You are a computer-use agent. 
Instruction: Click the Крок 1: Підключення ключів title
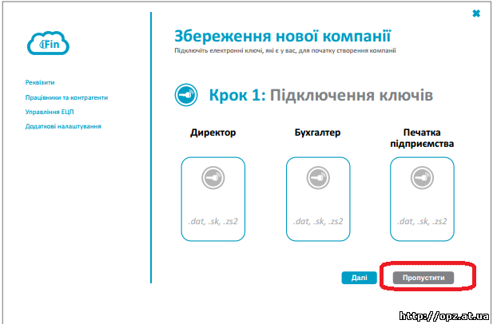321,95
